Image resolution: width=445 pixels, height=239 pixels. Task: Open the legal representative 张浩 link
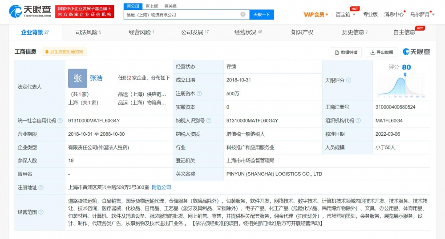[x=96, y=78]
